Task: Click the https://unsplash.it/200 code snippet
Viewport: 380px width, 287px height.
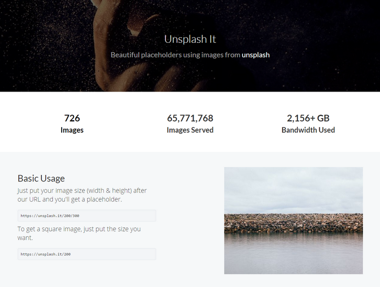Action: pyautogui.click(x=46, y=254)
